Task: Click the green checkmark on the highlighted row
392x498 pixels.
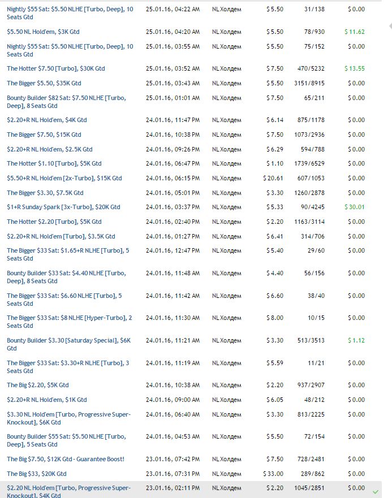Action: point(376,492)
